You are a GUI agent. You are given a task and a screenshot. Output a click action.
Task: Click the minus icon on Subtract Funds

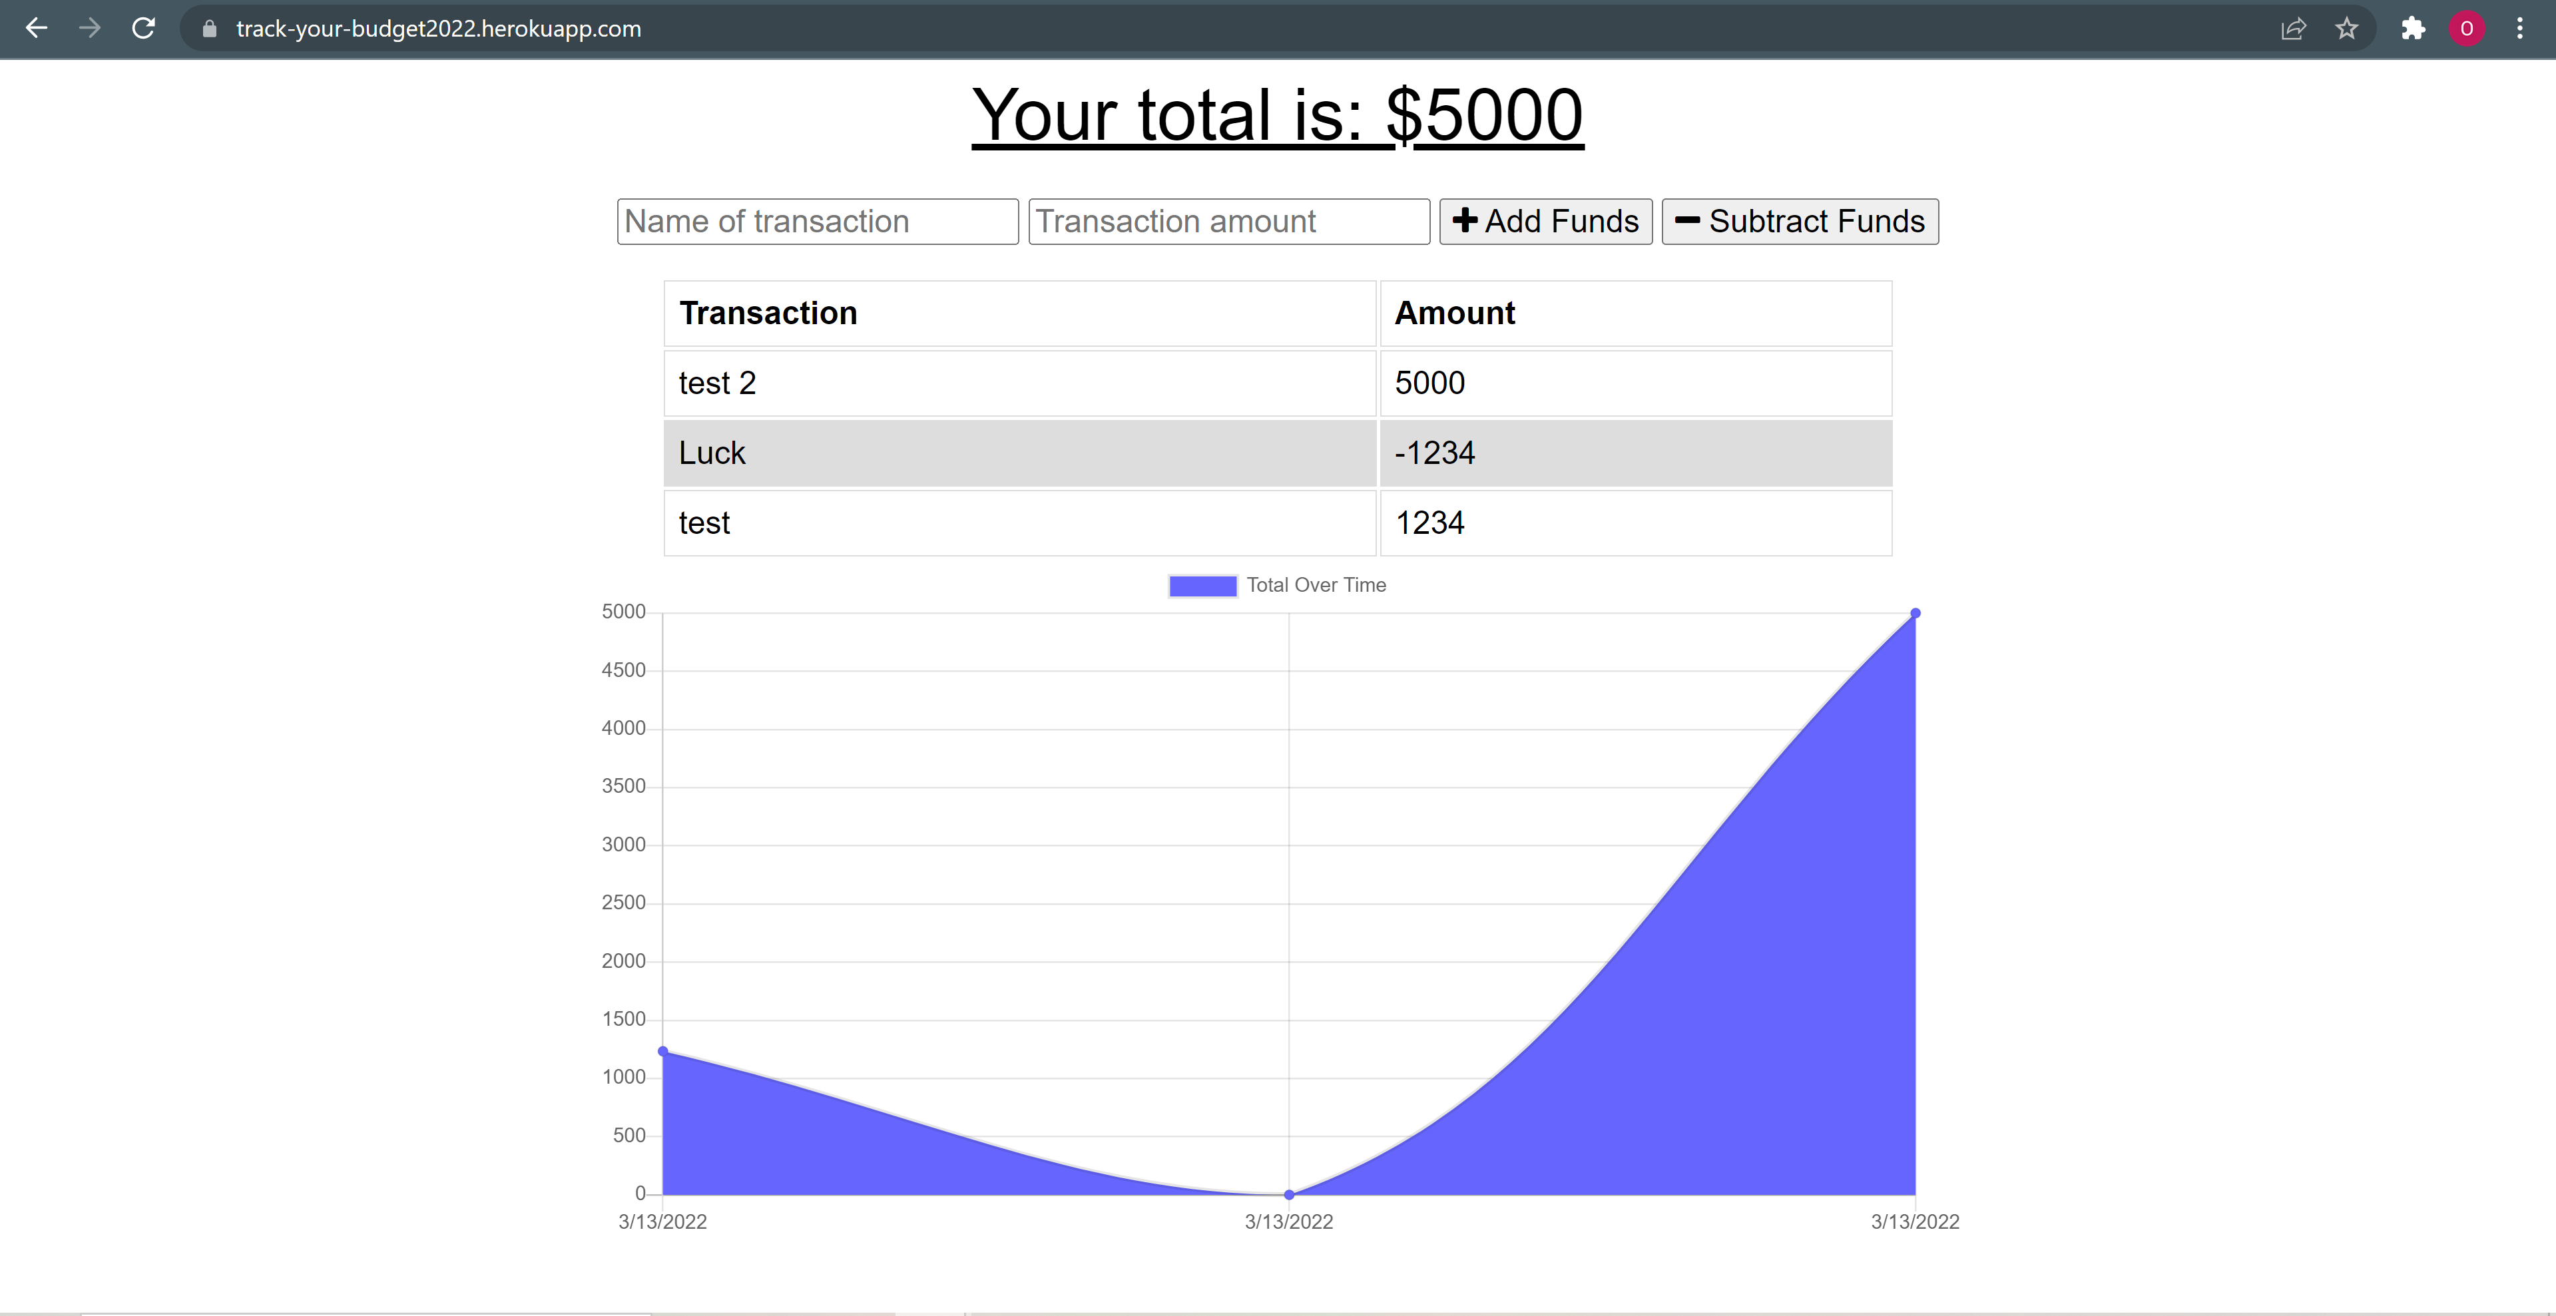tap(1688, 221)
